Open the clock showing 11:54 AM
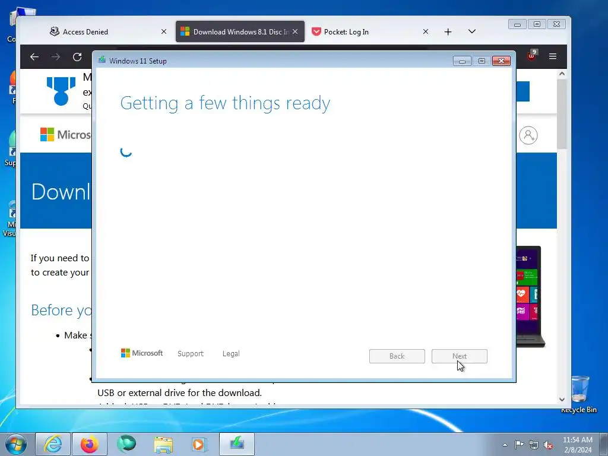Image resolution: width=608 pixels, height=456 pixels. pyautogui.click(x=577, y=445)
